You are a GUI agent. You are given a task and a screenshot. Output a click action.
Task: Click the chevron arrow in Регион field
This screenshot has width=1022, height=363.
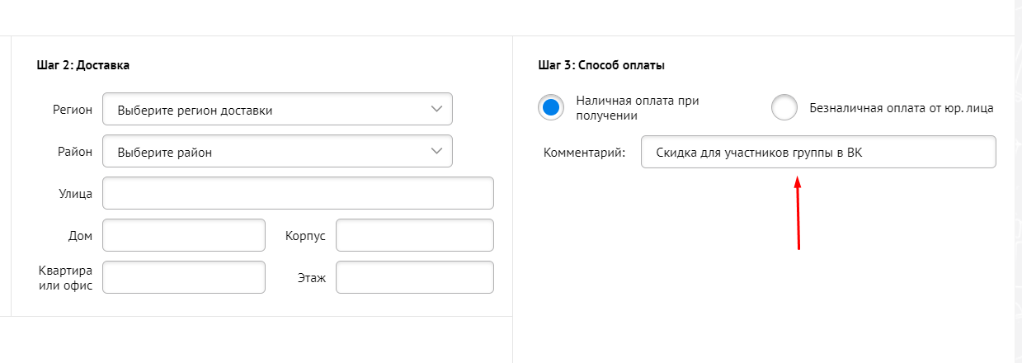[x=436, y=109]
